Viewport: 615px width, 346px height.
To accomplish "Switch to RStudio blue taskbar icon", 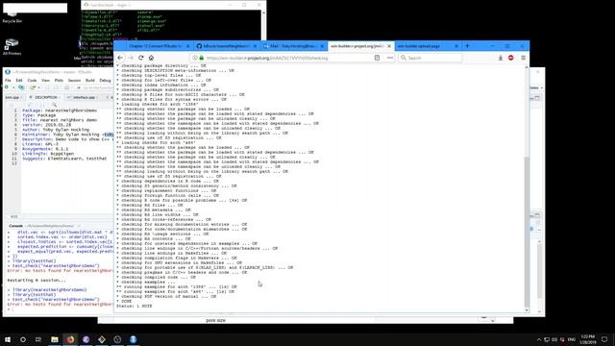I will 133,339.
